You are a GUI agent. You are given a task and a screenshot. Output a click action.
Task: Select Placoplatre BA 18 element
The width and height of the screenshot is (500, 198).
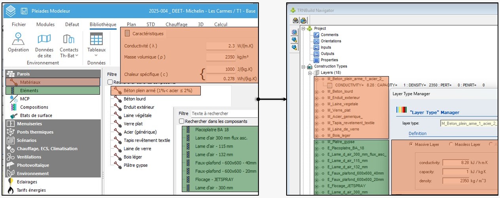coord(211,130)
